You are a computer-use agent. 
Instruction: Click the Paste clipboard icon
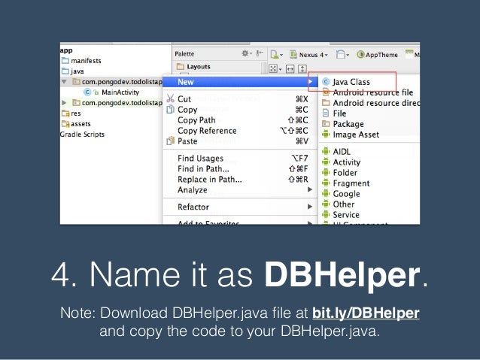(x=170, y=141)
